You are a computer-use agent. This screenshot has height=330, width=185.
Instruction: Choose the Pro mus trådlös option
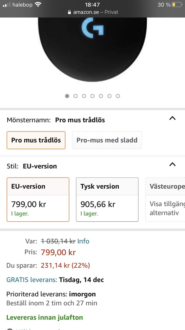coord(36,140)
